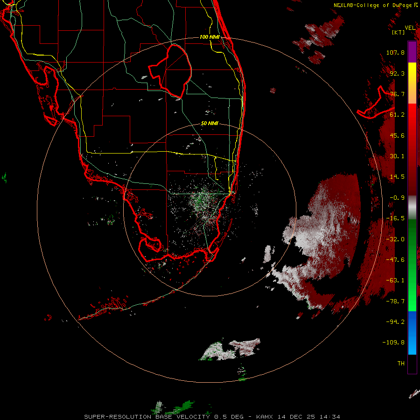This screenshot has width=420, height=420.
Task: Click the 92.3 velocity legend value
Action: tap(397, 73)
